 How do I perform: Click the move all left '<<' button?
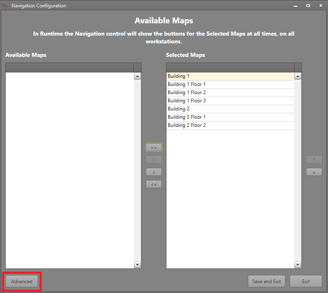[154, 184]
